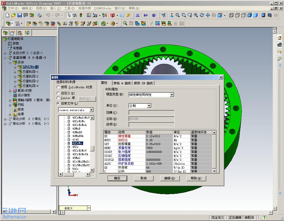Click the Design Library task pane icon
This screenshot has height=221, width=284.
[x=280, y=45]
